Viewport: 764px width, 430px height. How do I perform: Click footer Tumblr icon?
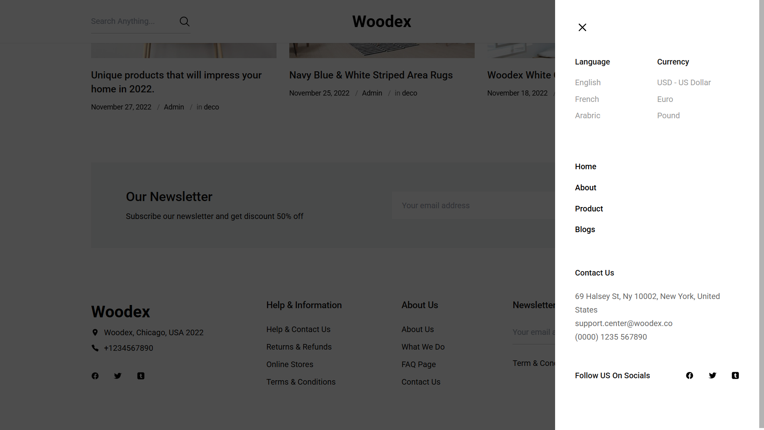(x=141, y=376)
